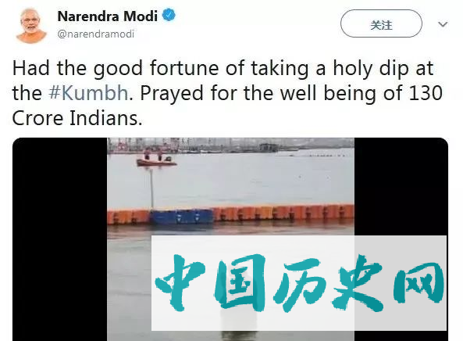Open the #Kumbh hashtag link
463x341 pixels.
(88, 93)
